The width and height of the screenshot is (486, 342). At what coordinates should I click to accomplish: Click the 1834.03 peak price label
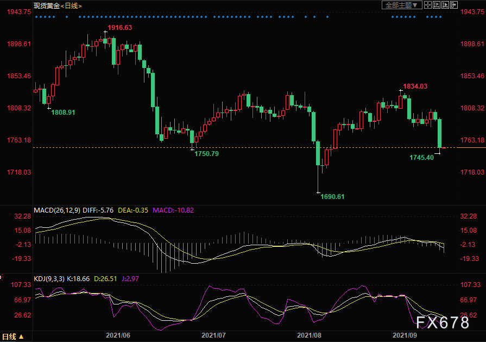click(x=415, y=86)
